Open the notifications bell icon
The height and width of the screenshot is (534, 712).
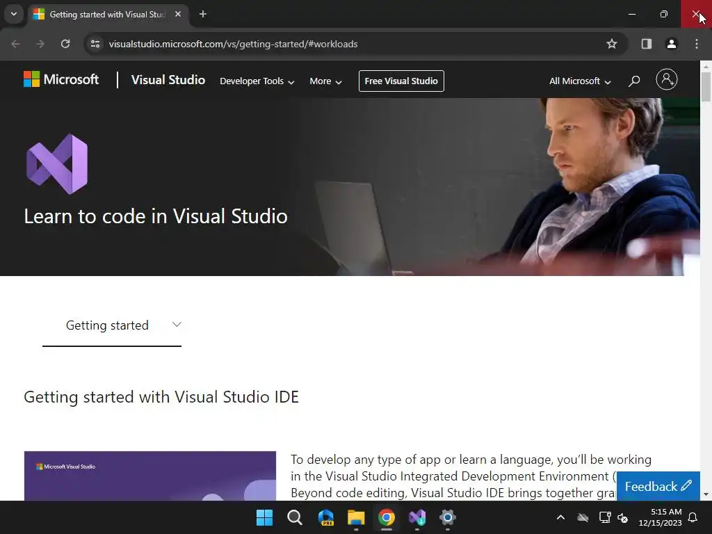693,517
